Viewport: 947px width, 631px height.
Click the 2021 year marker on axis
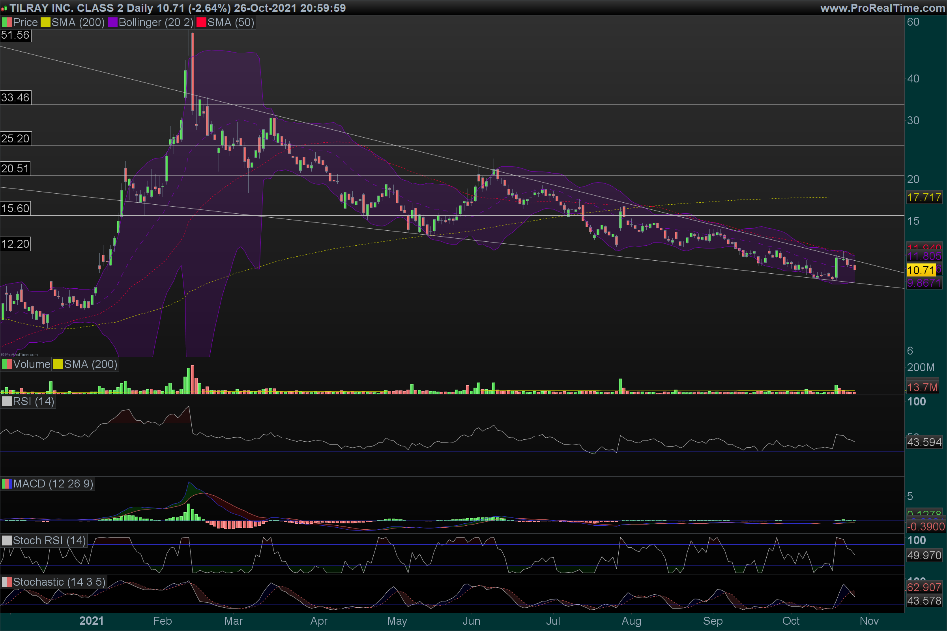(92, 621)
